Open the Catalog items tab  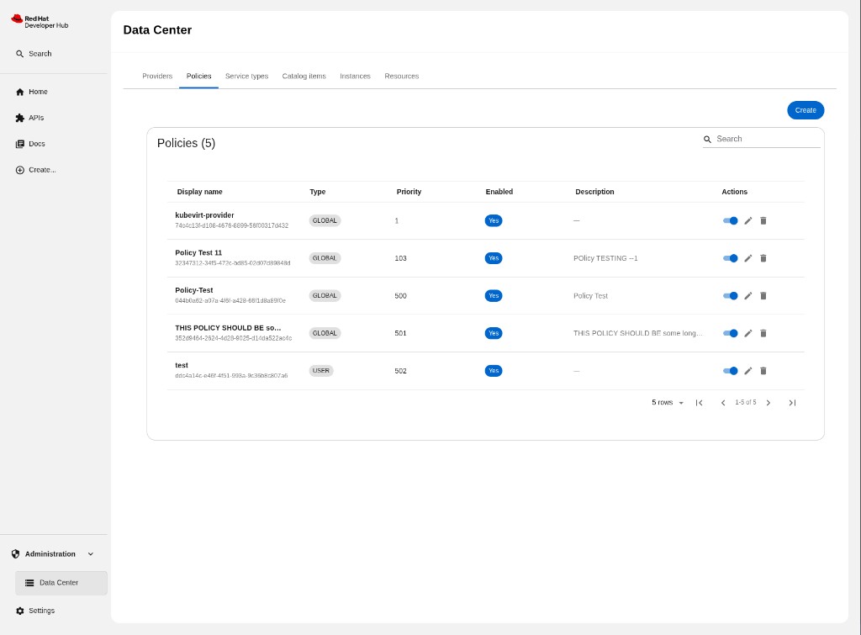coord(304,77)
